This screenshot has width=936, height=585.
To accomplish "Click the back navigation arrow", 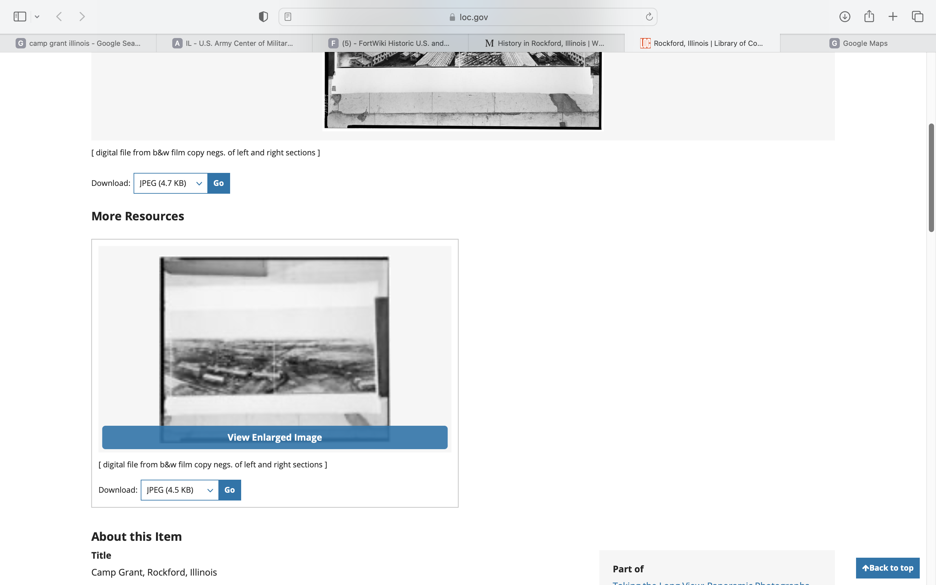I will (59, 17).
